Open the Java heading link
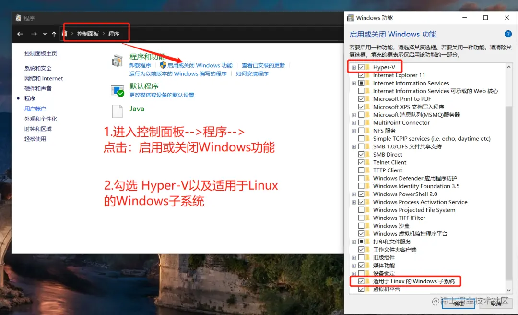The image size is (518, 315). (x=137, y=109)
